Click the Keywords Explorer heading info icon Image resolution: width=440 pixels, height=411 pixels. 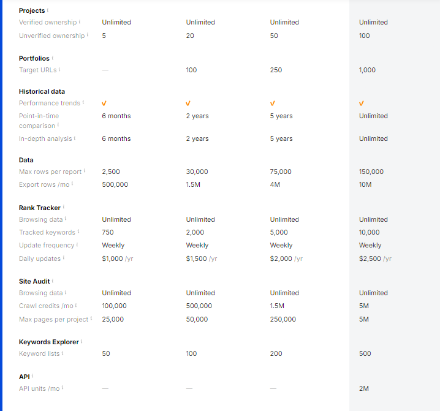pos(81,341)
